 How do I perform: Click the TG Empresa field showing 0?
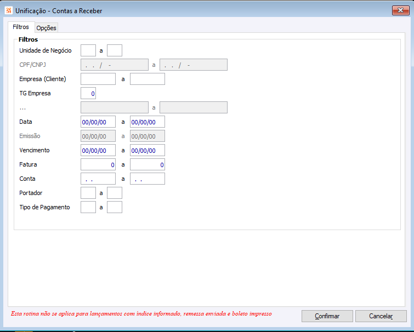[x=88, y=93]
